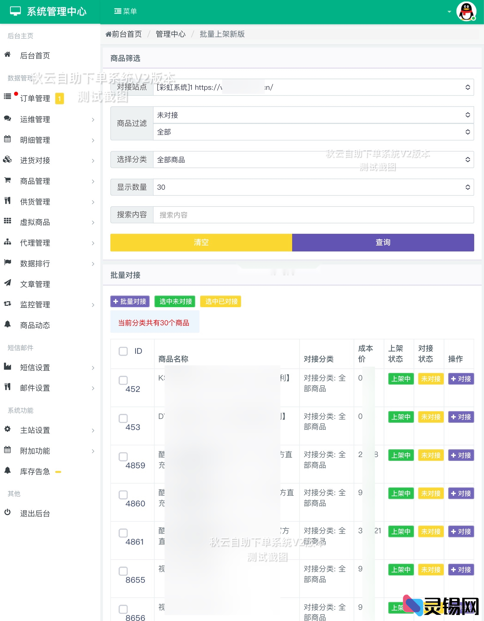Go to 管理中心 in the breadcrumb
This screenshot has height=621, width=484.
click(x=170, y=34)
